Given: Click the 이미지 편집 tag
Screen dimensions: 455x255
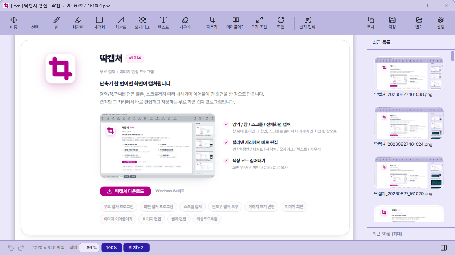Looking at the screenshot, I should (x=152, y=219).
